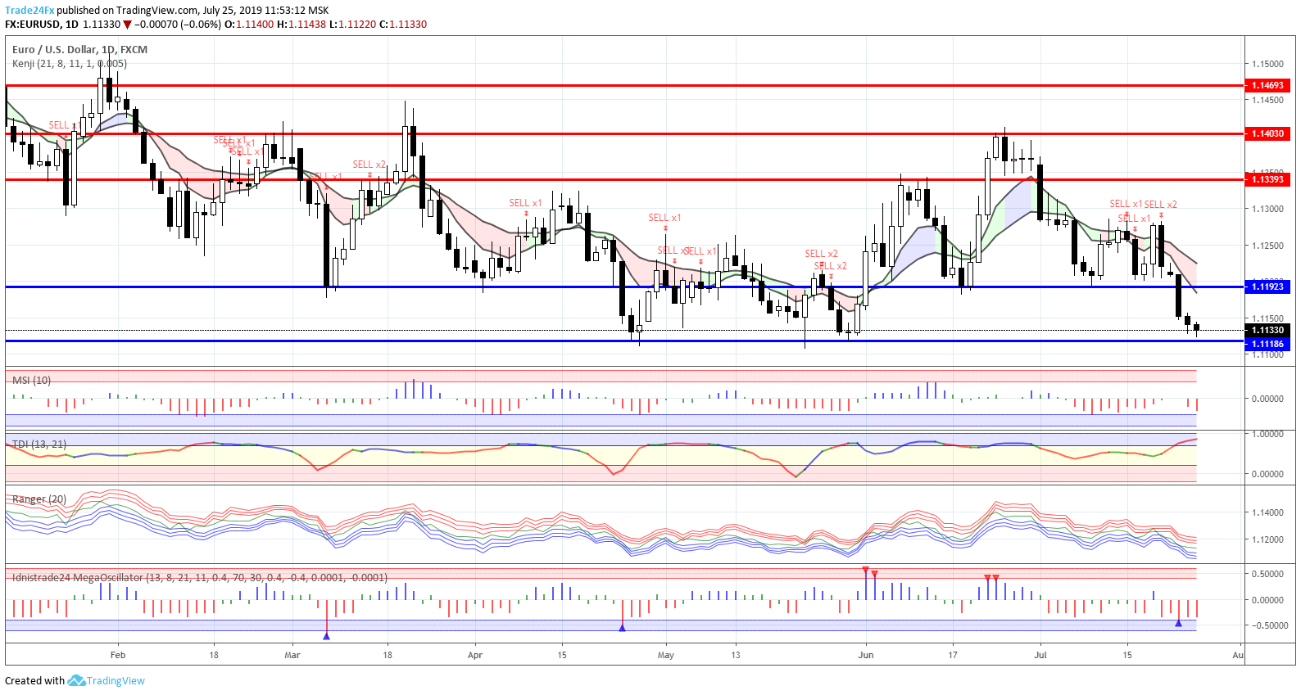This screenshot has width=1301, height=695.
Task: Click the TradingView logo at the bottom
Action: click(x=107, y=680)
